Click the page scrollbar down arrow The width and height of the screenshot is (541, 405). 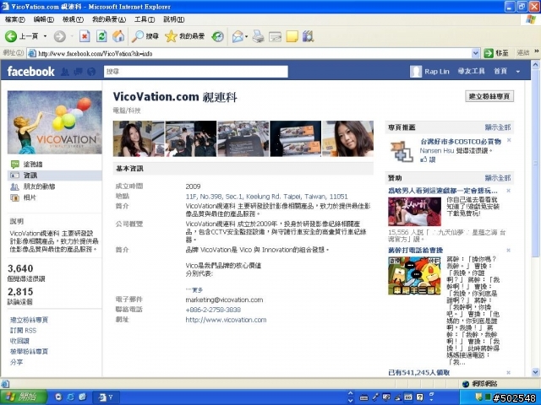pyautogui.click(x=535, y=372)
